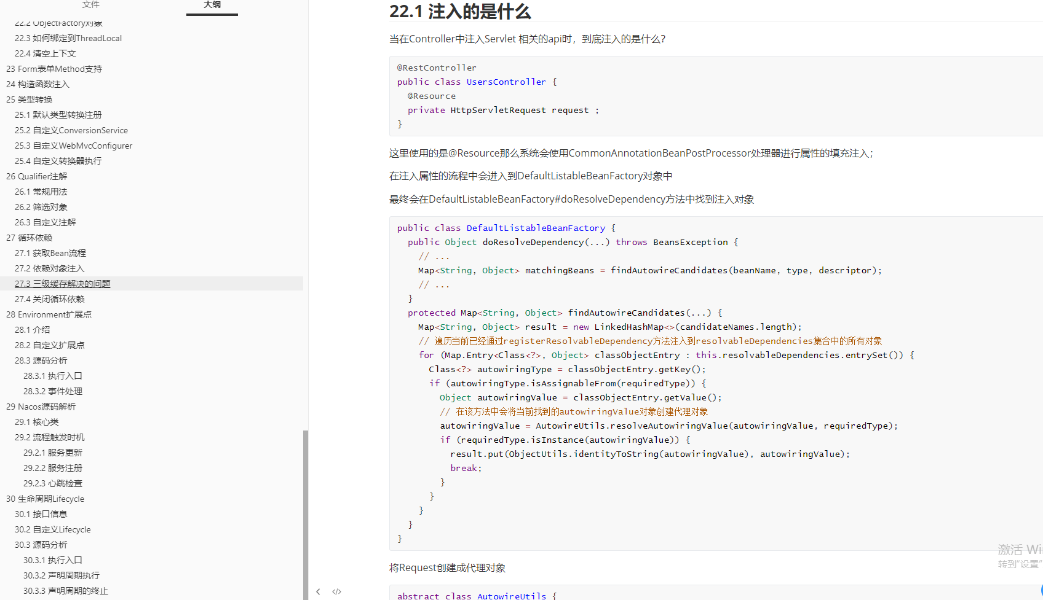The height and width of the screenshot is (600, 1043).
Task: Select highlighted 27.3 三级缓存解决的问题
Action: coord(63,284)
